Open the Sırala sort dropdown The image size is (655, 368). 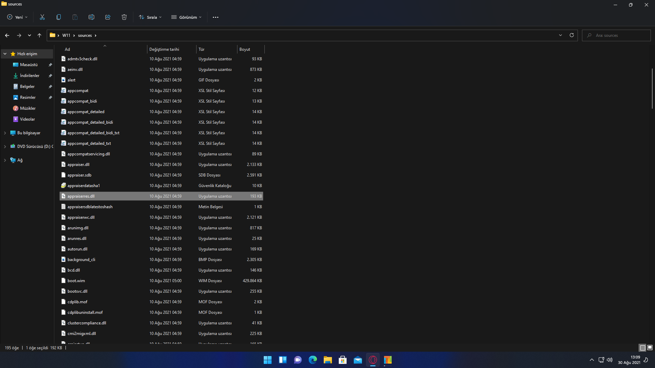pos(150,17)
